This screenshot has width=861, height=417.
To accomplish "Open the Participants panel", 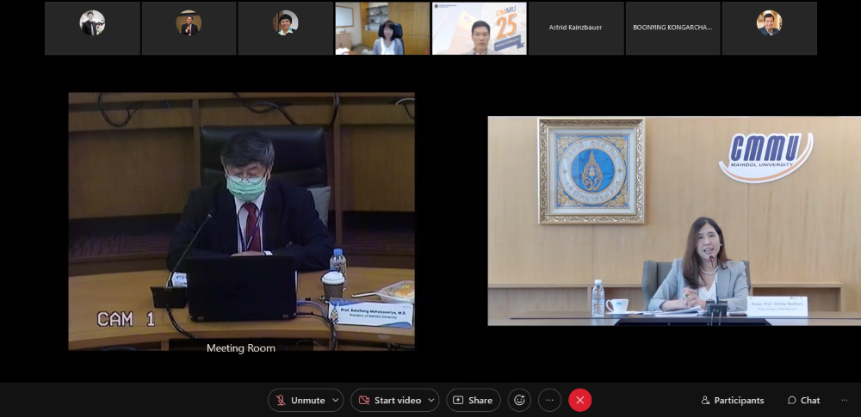I will [732, 401].
